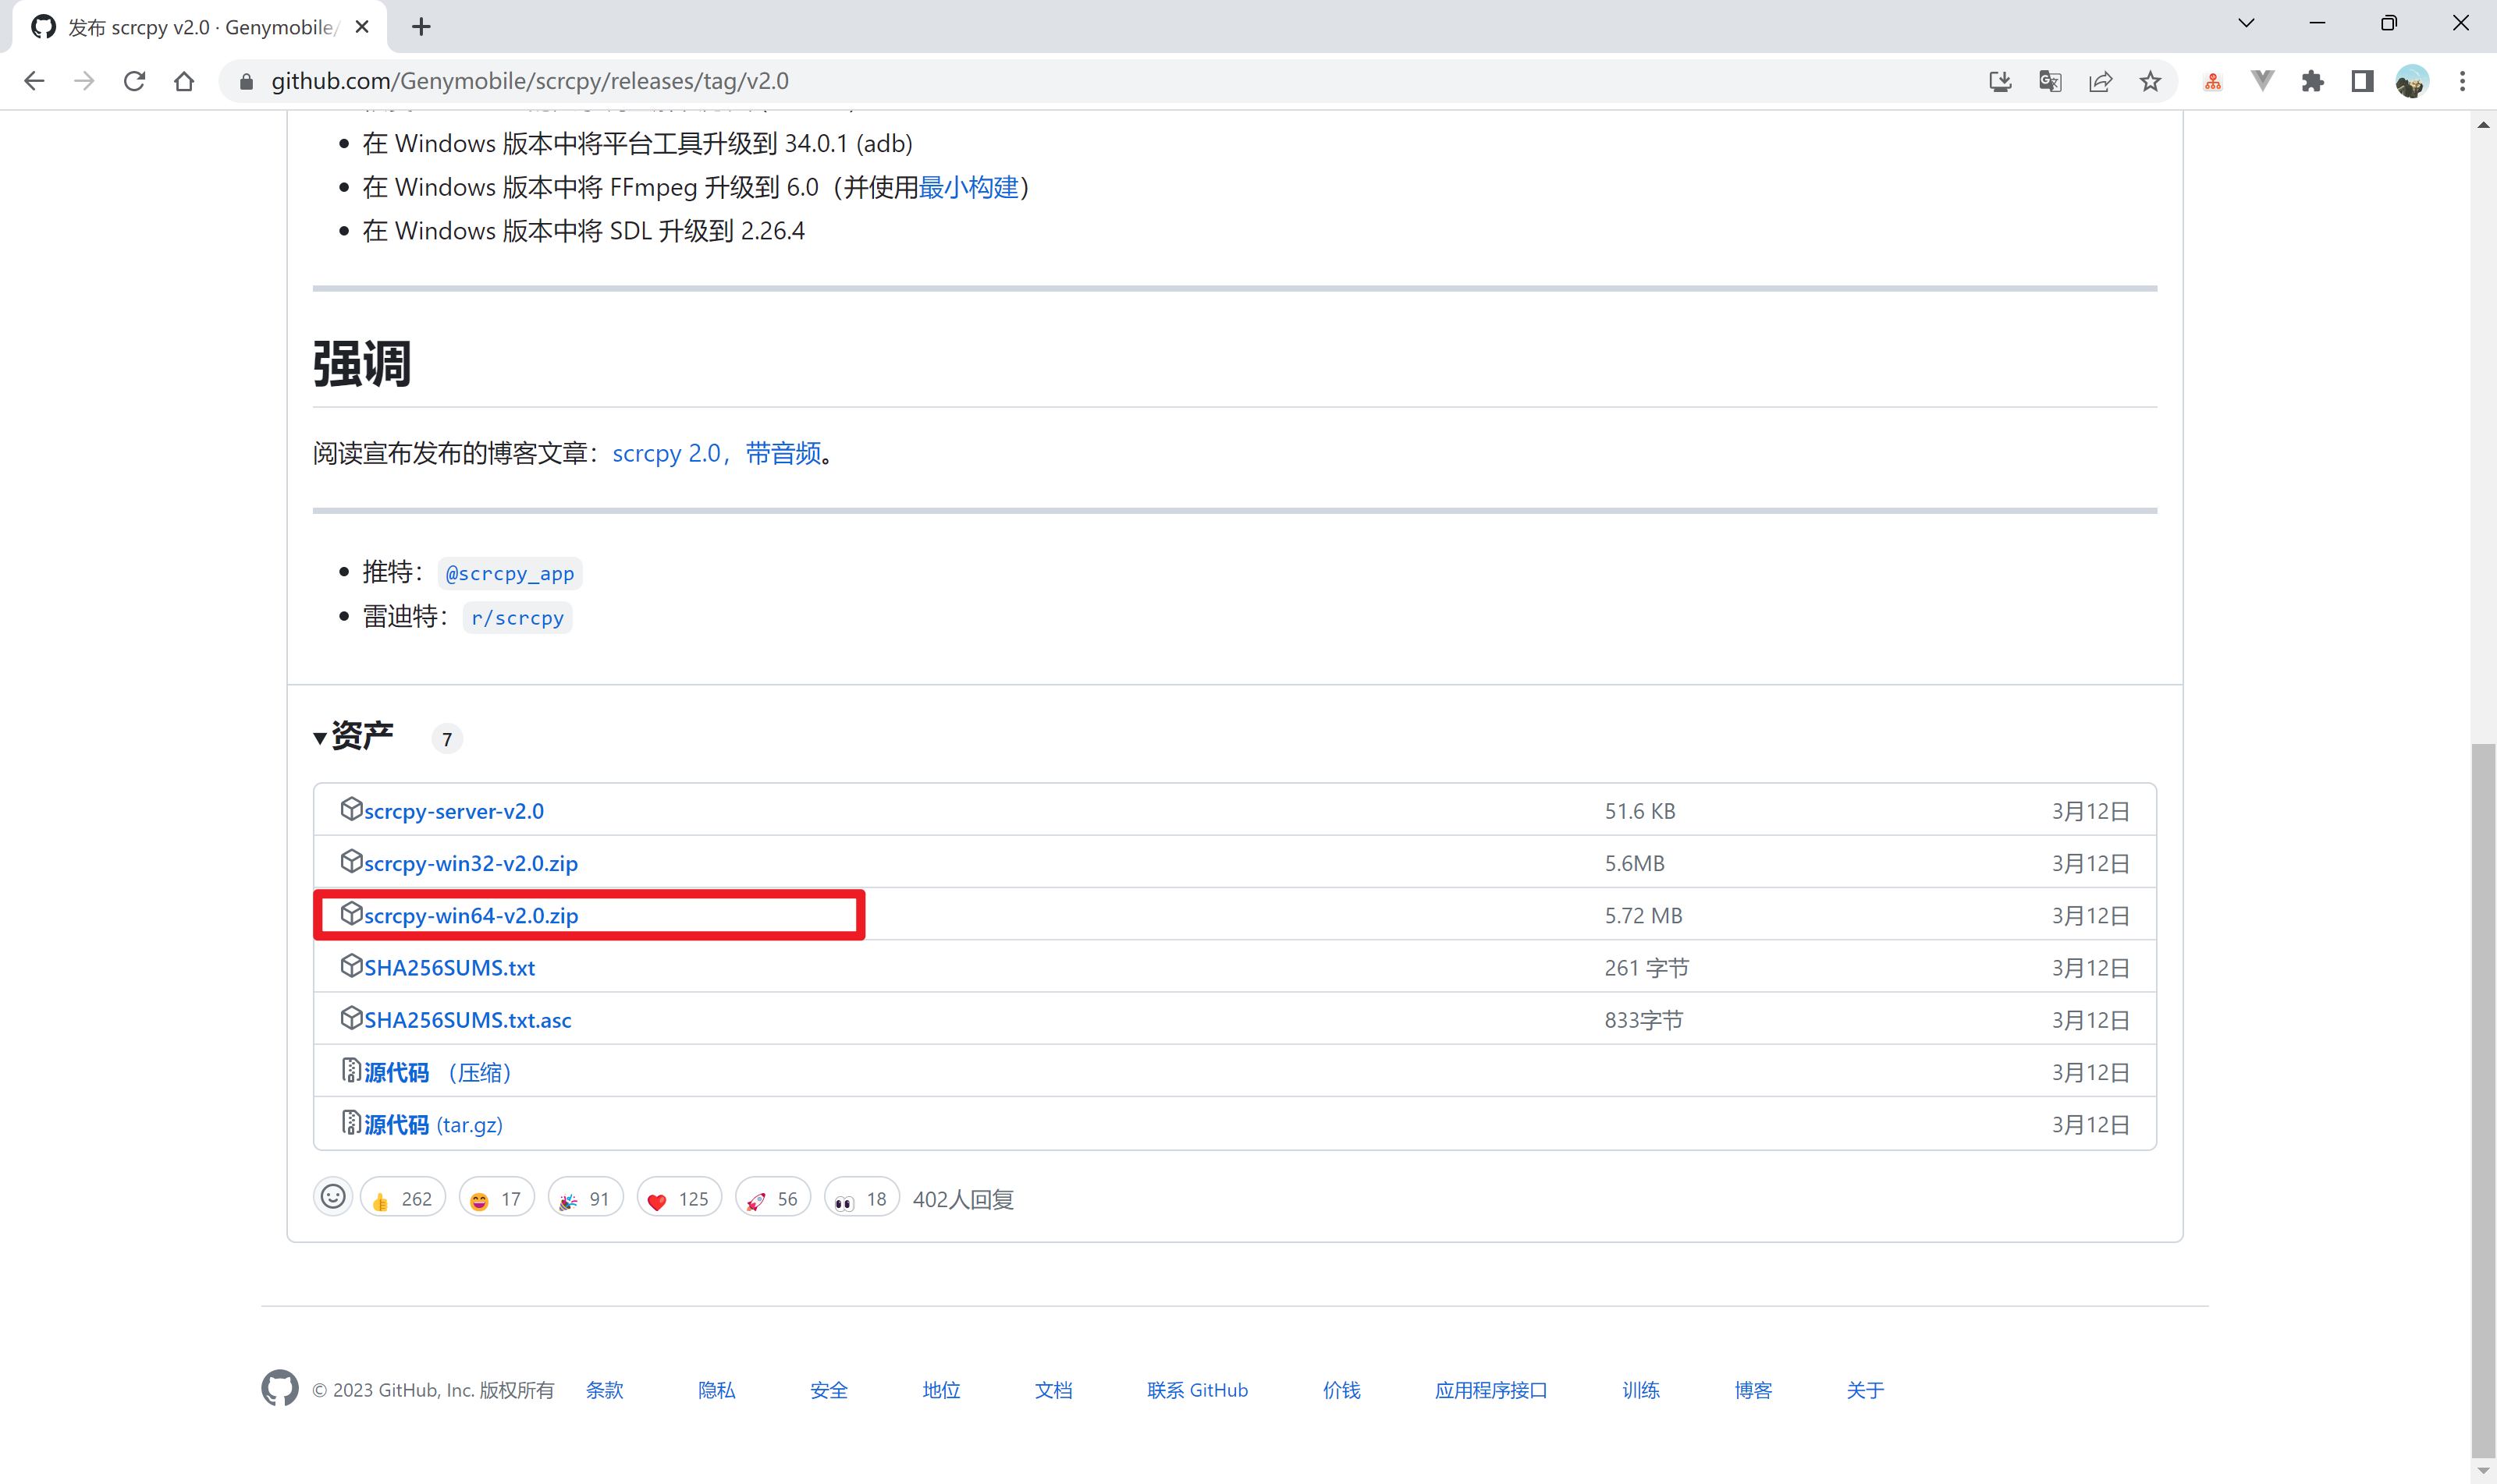Open Chrome's three-dot menu
Viewport: 2497px width, 1484px height.
point(2462,81)
